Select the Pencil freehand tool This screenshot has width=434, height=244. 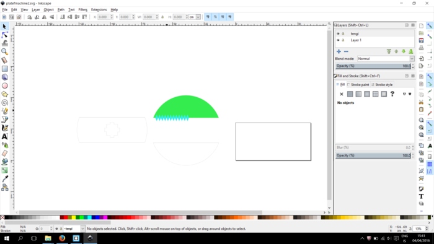[x=4, y=111]
